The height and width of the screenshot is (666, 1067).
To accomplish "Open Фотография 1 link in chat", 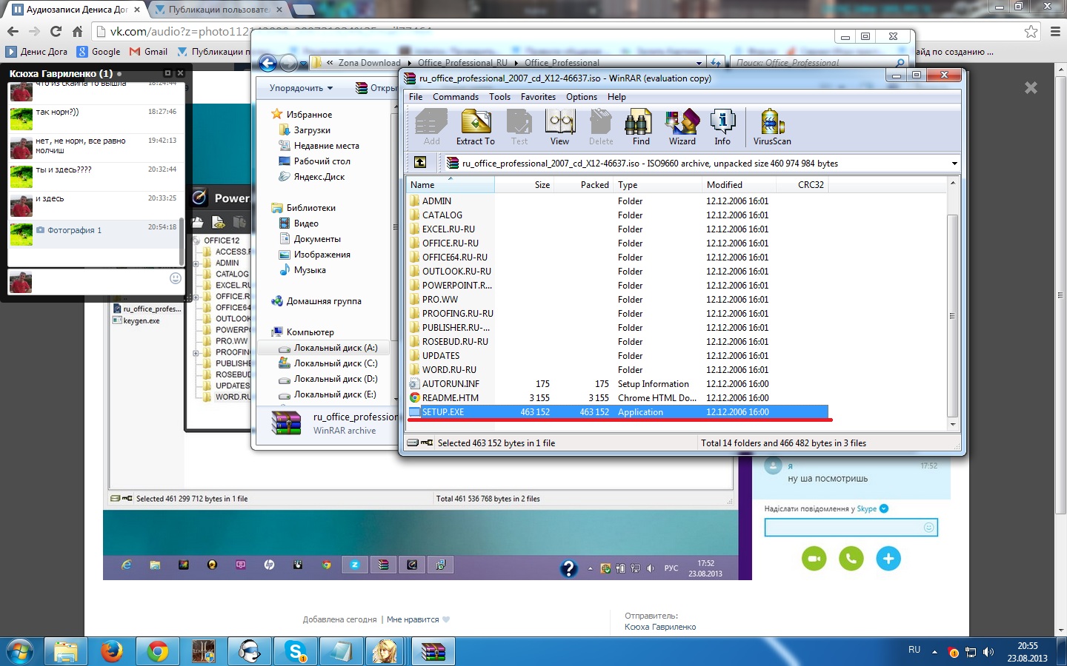I will coord(74,230).
